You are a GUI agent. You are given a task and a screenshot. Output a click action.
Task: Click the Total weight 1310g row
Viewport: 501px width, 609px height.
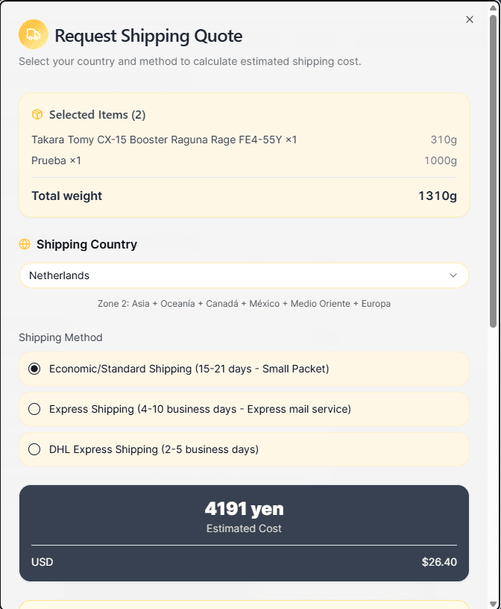244,196
